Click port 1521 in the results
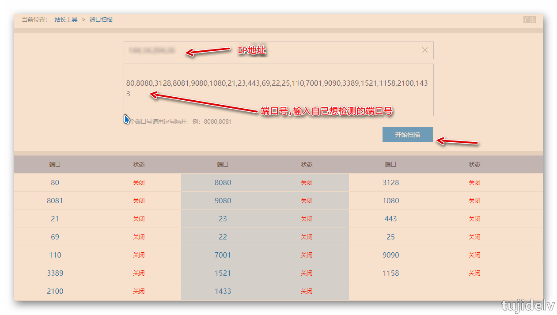This screenshot has height=315, width=557. point(223,273)
